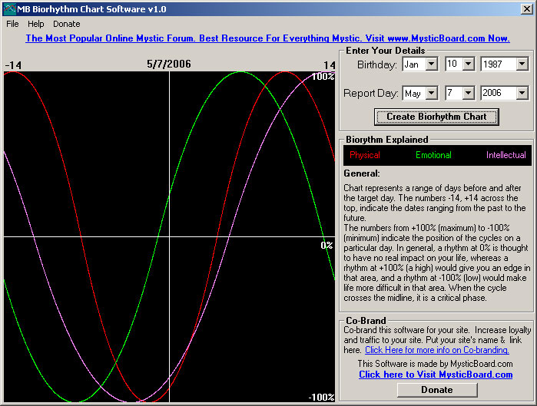
Task: Click the 5/7/2006 date label above chart
Action: click(x=169, y=64)
